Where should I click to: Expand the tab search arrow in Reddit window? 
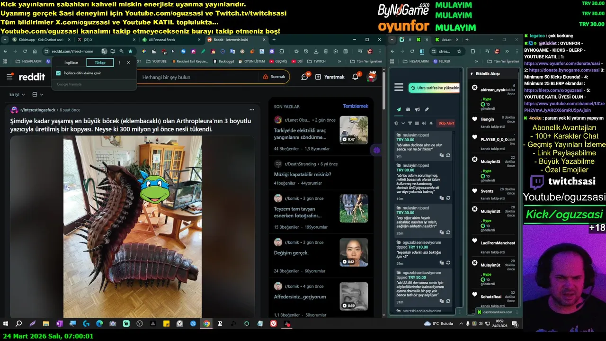click(5, 40)
